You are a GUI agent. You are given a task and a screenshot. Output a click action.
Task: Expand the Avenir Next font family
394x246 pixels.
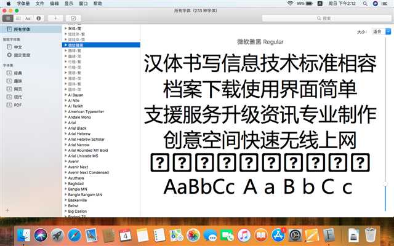pos(66,167)
